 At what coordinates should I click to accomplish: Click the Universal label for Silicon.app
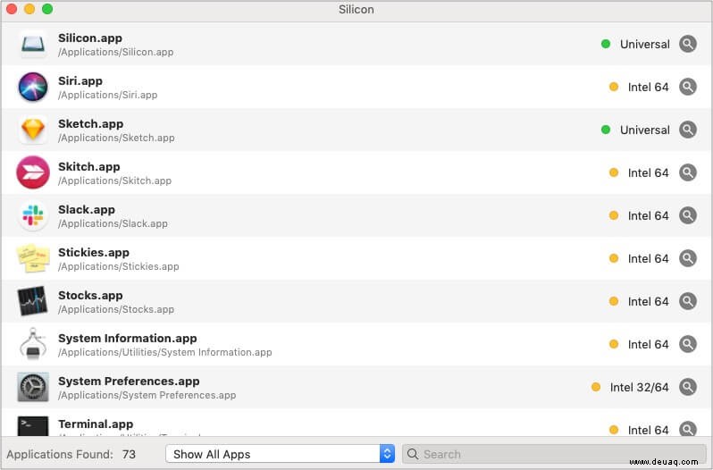click(x=645, y=44)
